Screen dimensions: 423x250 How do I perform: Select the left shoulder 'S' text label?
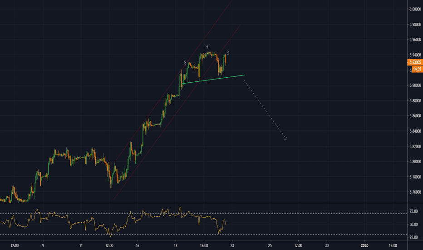pyautogui.click(x=185, y=62)
